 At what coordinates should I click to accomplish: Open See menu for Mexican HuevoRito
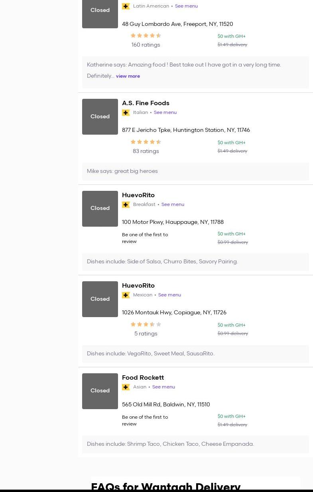[x=169, y=295]
